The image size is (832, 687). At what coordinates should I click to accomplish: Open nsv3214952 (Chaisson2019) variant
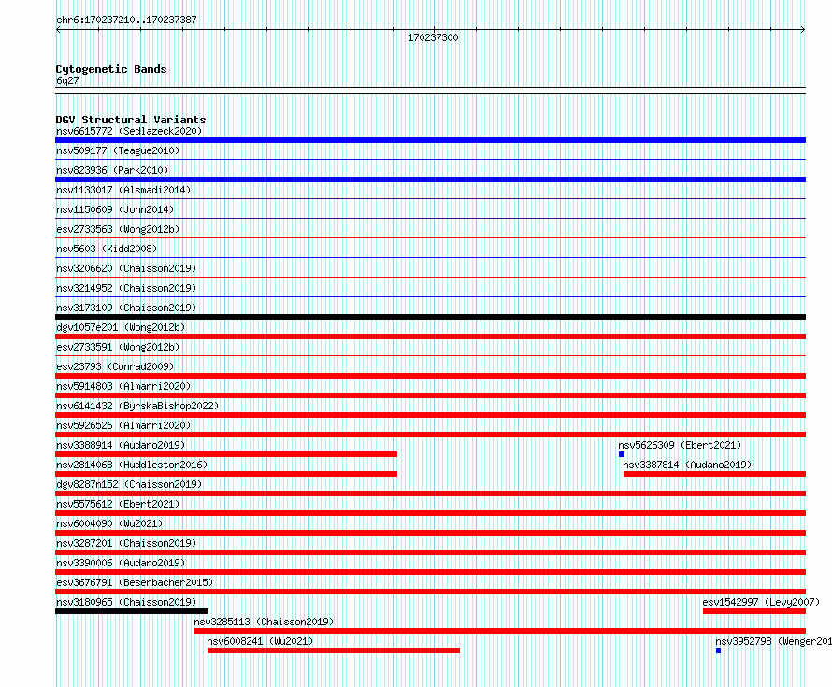pyautogui.click(x=126, y=288)
